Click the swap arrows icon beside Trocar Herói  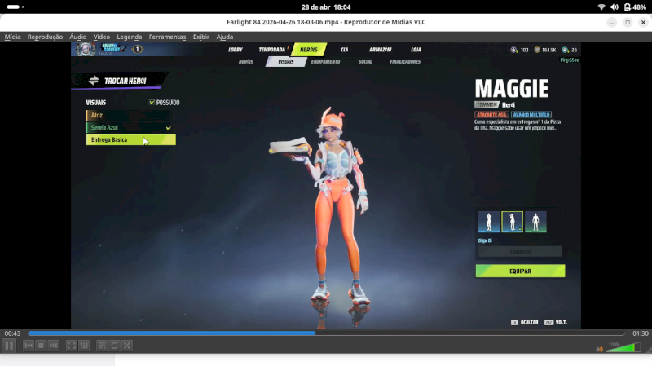(x=94, y=80)
